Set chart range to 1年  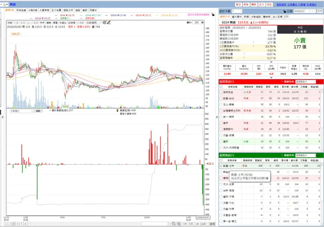tap(197, 224)
